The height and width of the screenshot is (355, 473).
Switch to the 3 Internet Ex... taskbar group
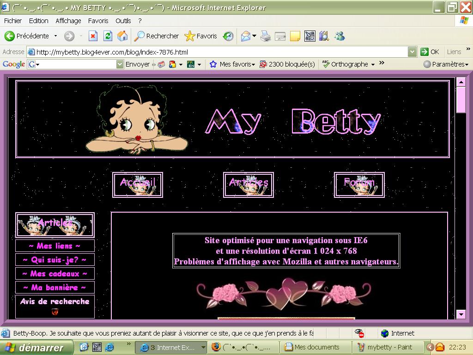171,348
